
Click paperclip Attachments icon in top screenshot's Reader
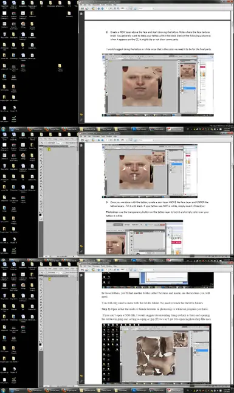(81, 120)
